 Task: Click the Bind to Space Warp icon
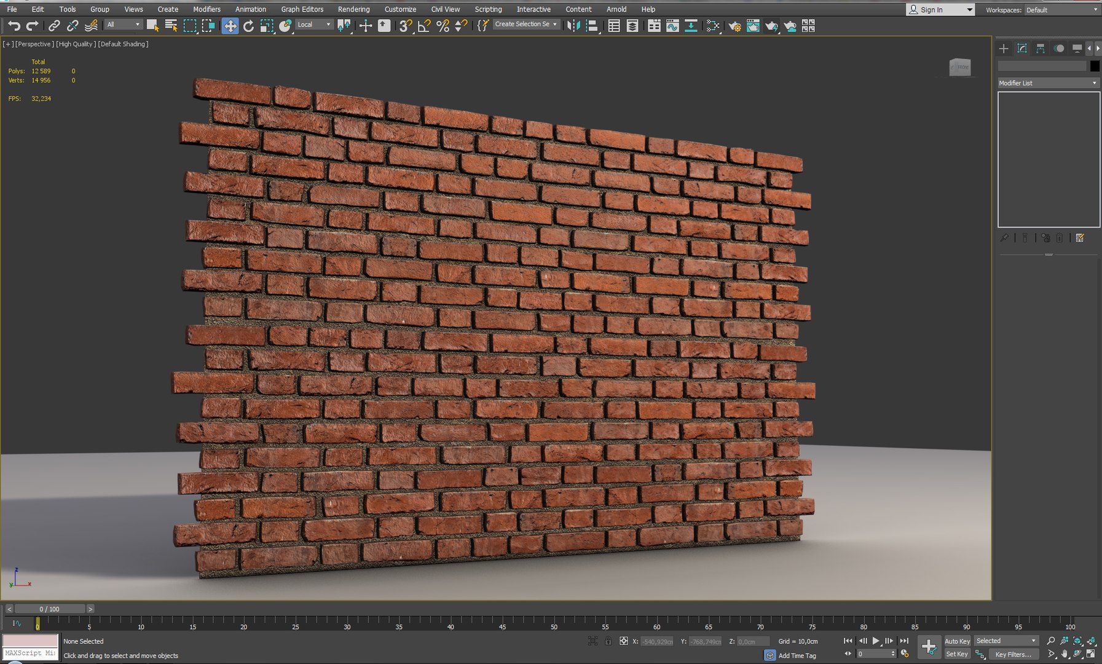pyautogui.click(x=91, y=25)
